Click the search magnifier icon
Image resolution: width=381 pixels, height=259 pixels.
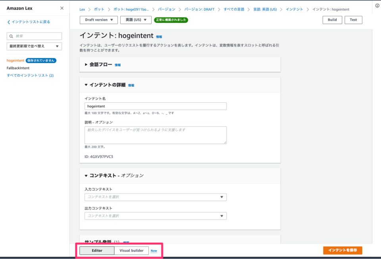pyautogui.click(x=11, y=36)
